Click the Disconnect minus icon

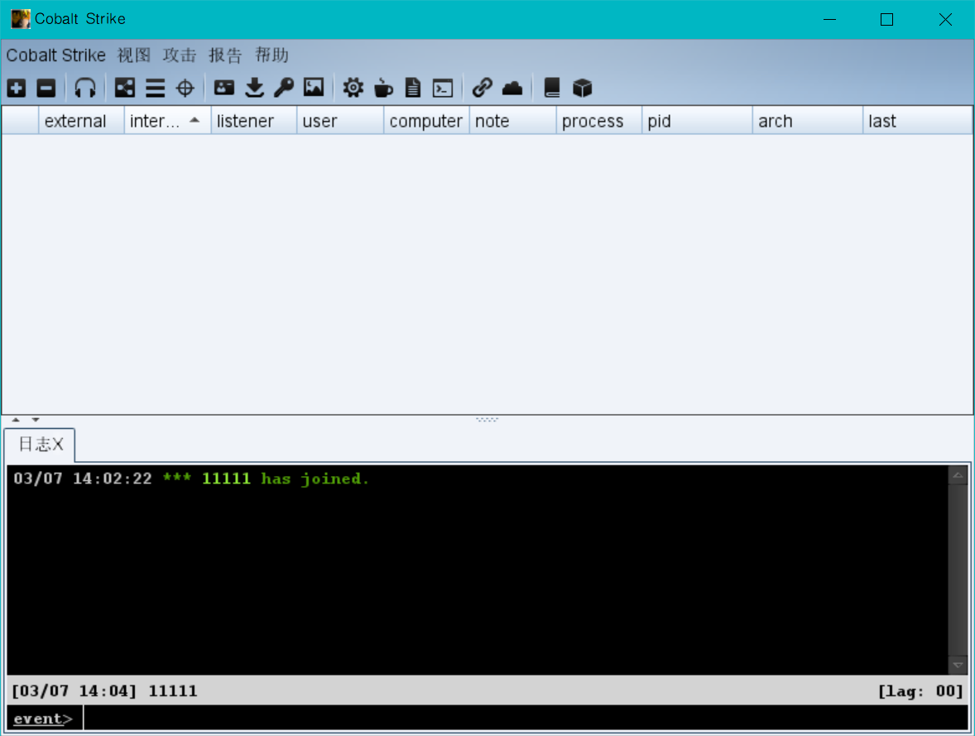pos(46,89)
